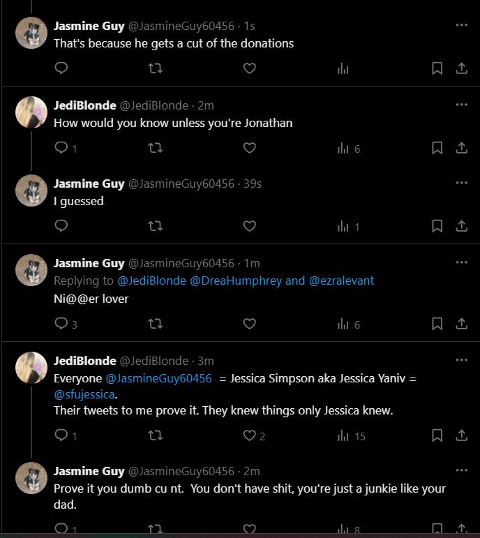480x538 pixels.
Task: Retweet the "I guessed" tweet
Action: point(156,226)
